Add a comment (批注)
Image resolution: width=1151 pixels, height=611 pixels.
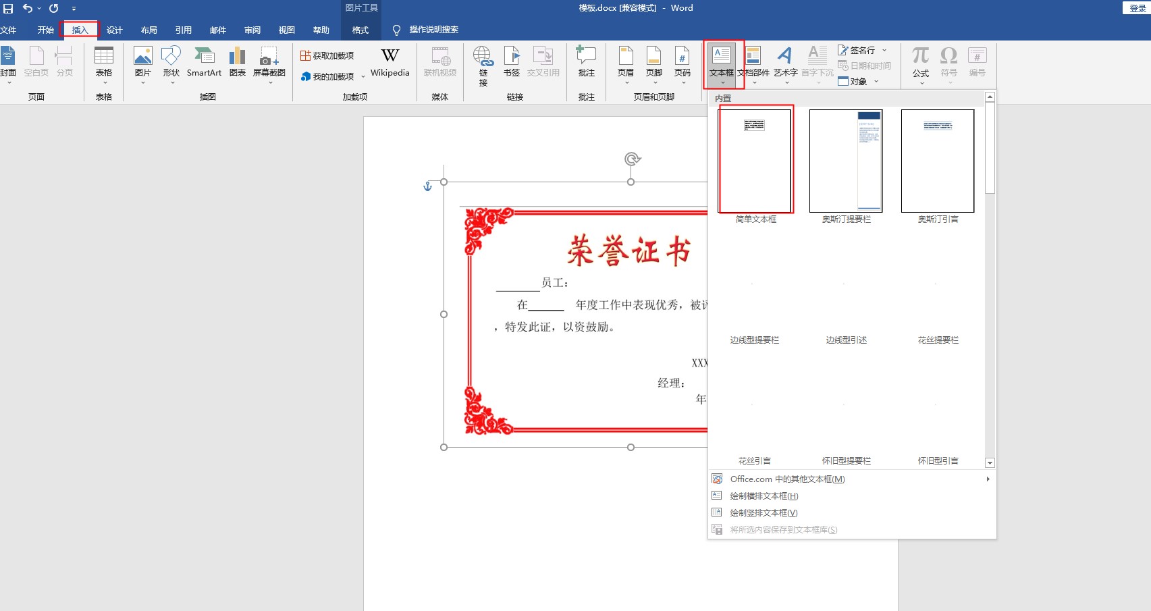click(587, 62)
